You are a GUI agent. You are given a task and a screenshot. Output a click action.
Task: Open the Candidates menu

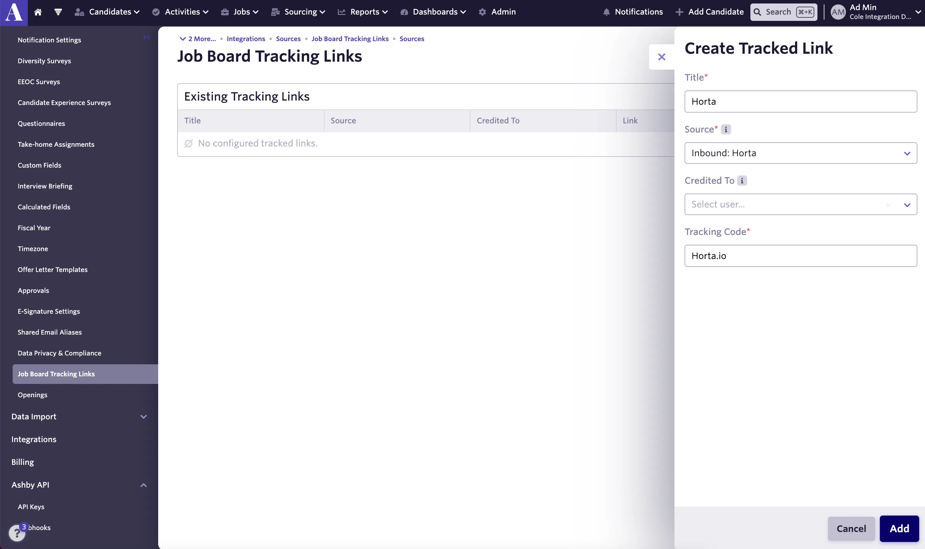coord(107,12)
